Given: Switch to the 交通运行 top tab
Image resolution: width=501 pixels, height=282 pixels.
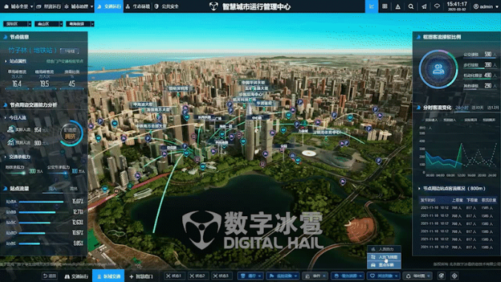Looking at the screenshot, I should coord(109,7).
